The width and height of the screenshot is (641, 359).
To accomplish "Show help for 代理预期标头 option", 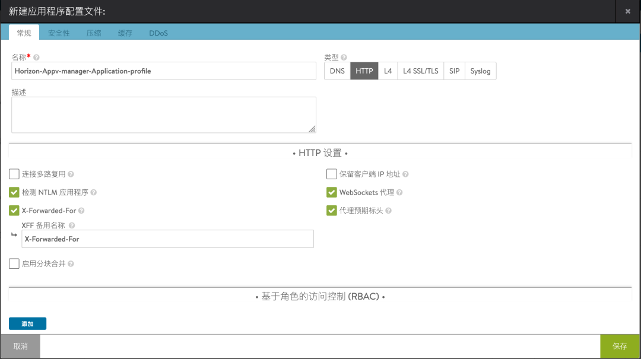I will (x=388, y=211).
